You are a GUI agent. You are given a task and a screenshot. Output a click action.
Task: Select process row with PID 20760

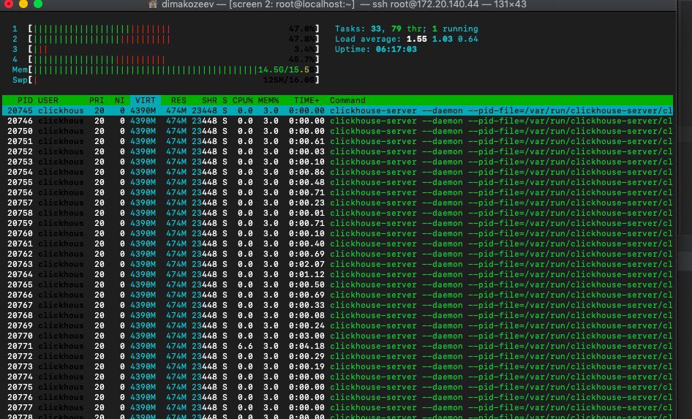tap(338, 234)
